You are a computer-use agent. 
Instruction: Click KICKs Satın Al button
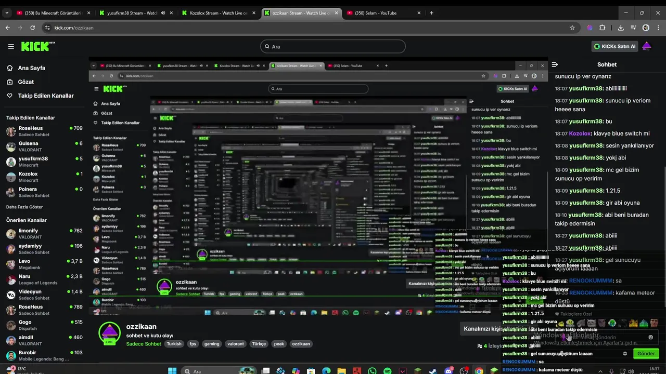coord(615,46)
